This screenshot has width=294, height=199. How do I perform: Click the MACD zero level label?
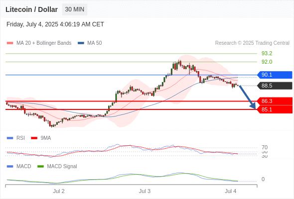point(263,179)
